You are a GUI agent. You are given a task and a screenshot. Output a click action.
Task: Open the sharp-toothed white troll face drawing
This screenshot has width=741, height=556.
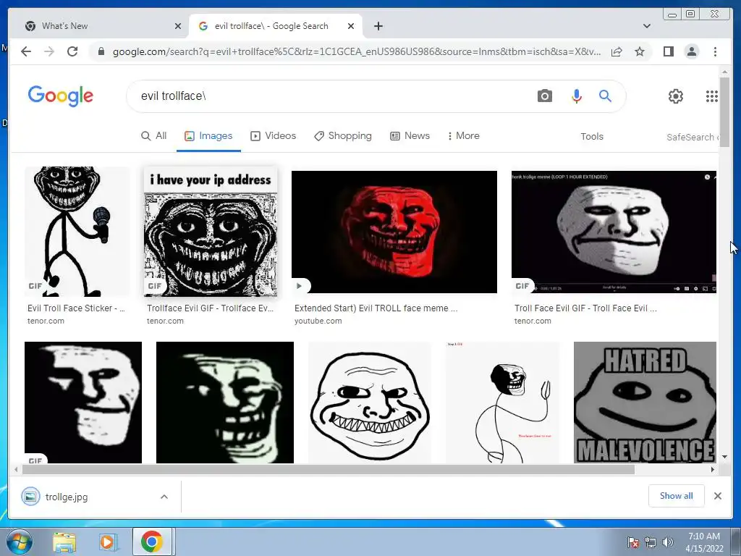pos(370,403)
